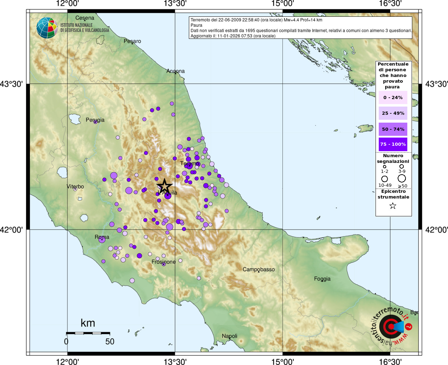Click the ≥50 reports legend circle
The height and width of the screenshot is (365, 448).
pyautogui.click(x=402, y=178)
